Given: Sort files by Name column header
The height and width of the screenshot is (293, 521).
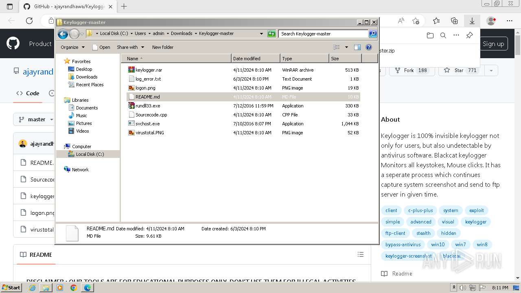Looking at the screenshot, I should click(176, 59).
